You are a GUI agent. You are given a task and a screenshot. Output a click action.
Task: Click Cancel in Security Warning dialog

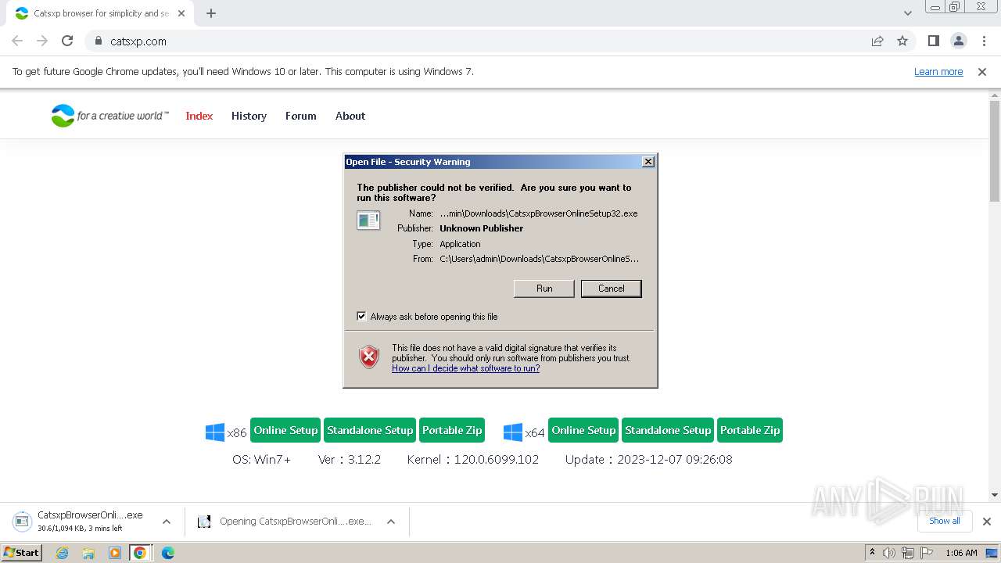[x=612, y=289]
